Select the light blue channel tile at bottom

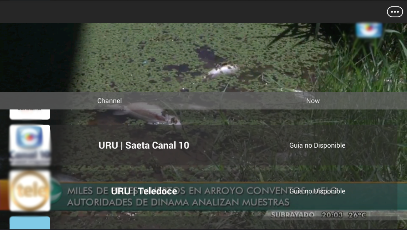tap(30, 223)
